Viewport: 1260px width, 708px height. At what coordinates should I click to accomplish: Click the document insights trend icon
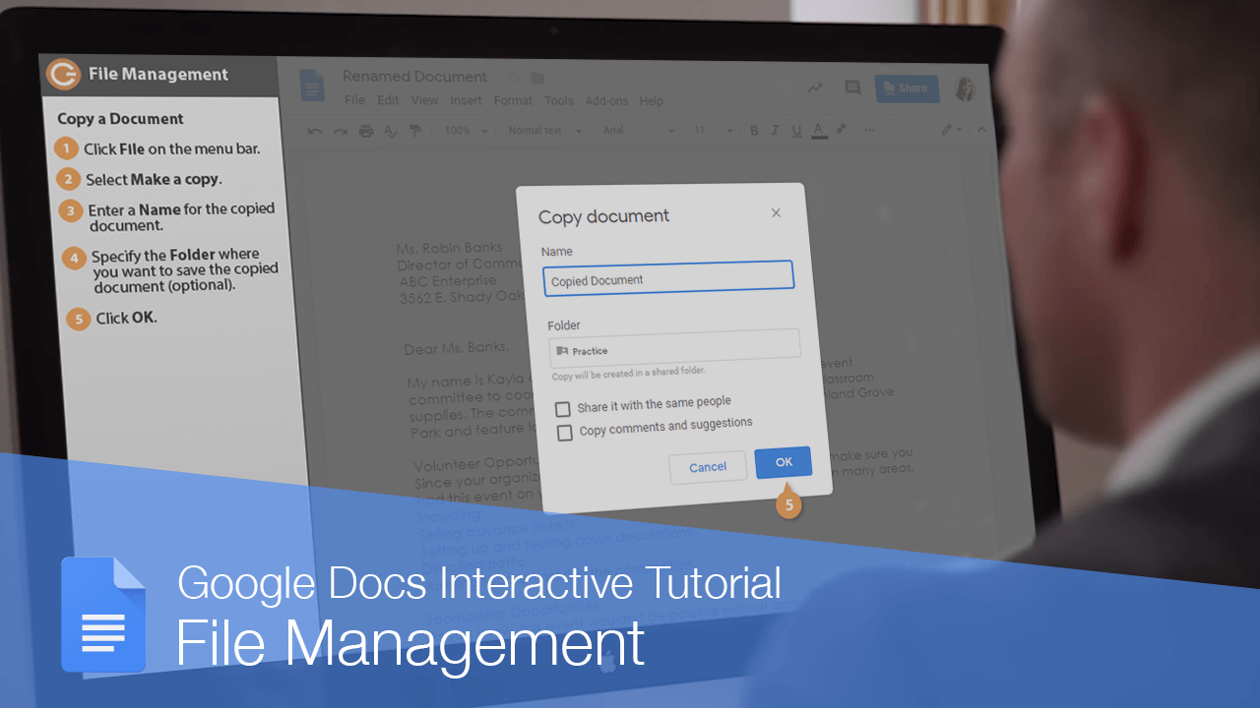[x=815, y=88]
